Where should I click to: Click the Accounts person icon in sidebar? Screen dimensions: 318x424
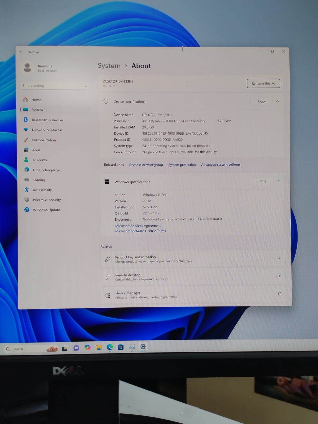point(26,160)
